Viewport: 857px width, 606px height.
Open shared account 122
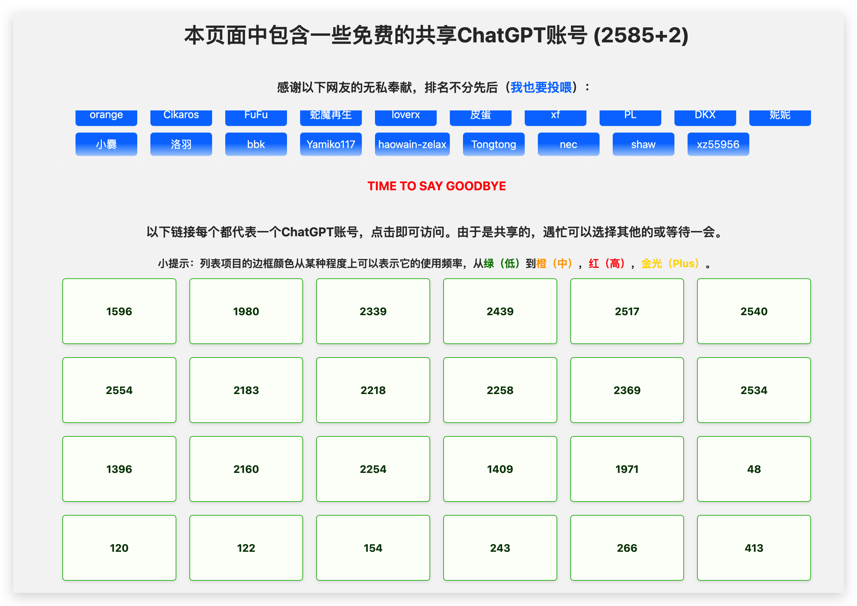click(246, 548)
